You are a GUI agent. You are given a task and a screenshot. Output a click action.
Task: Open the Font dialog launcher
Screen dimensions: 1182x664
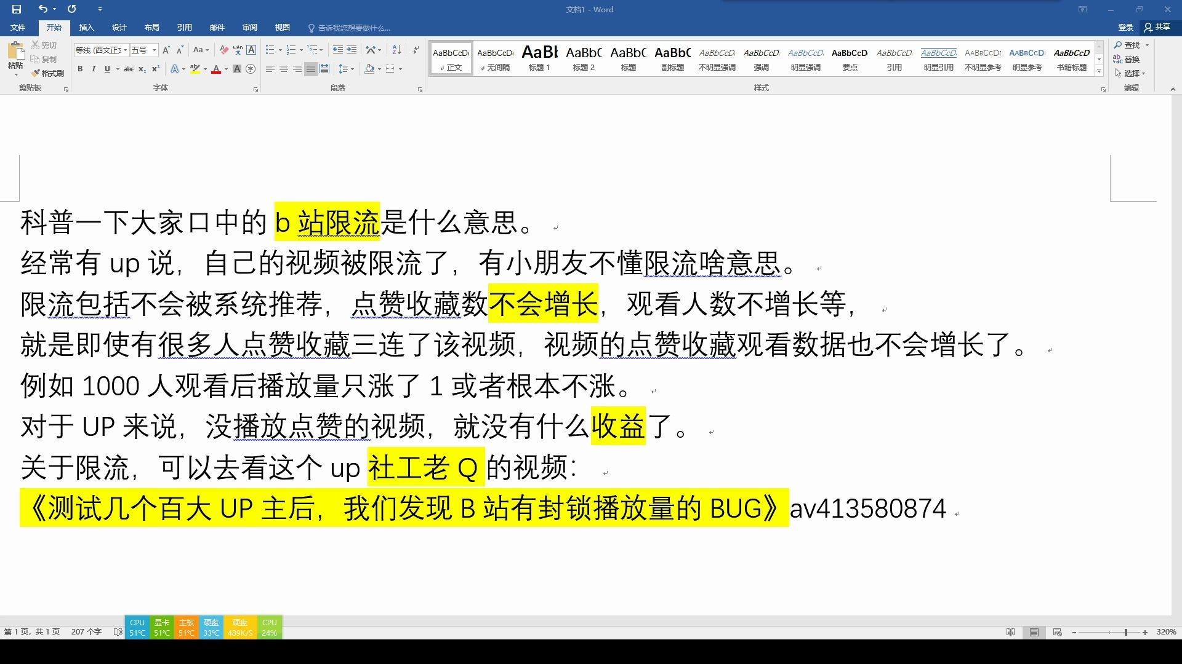click(255, 90)
